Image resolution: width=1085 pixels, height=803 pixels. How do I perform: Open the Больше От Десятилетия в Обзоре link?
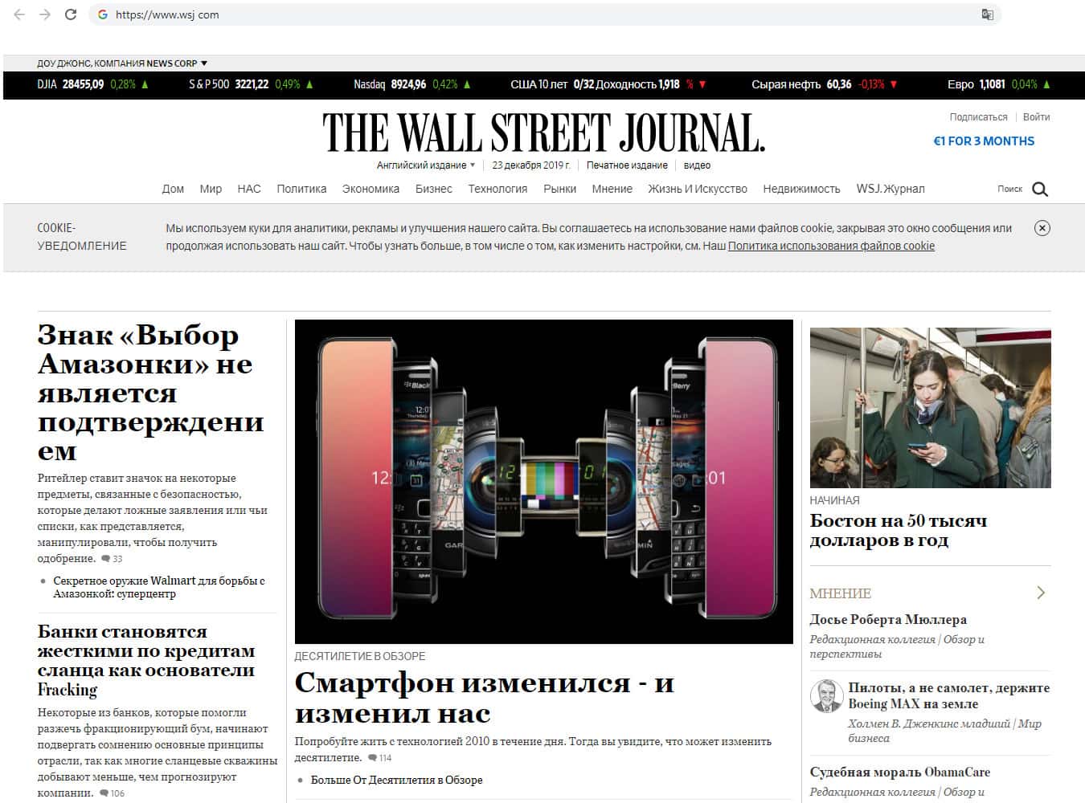pyautogui.click(x=396, y=780)
